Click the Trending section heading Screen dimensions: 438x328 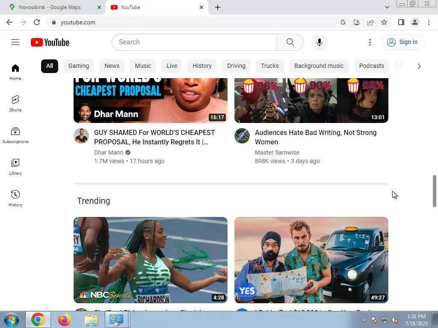pos(94,201)
